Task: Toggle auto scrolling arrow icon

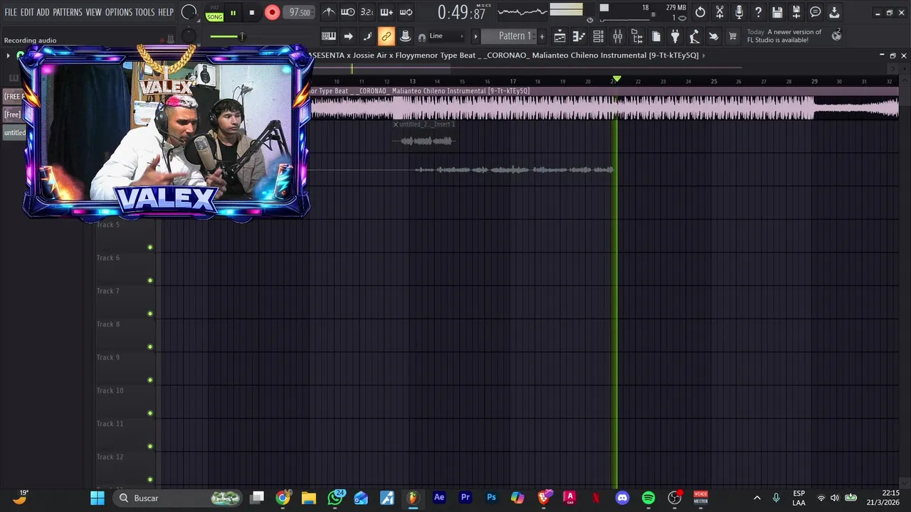Action: pyautogui.click(x=348, y=36)
